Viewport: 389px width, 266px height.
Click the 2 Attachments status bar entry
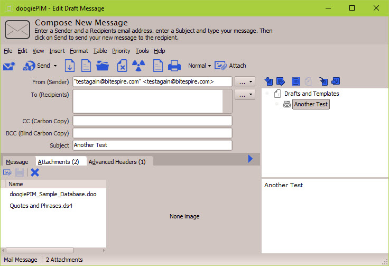(64, 260)
